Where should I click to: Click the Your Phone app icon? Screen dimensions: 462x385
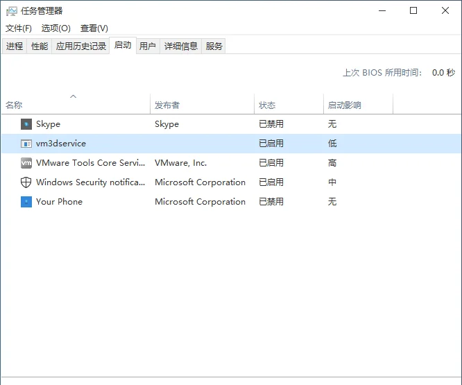point(26,202)
